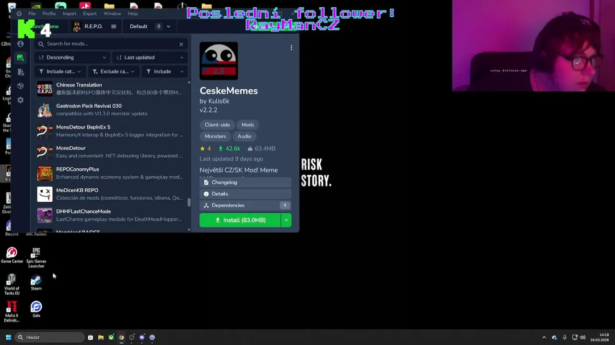This screenshot has height=345, width=615.
Task: Select the Chinese Translation mod
Action: 111,89
